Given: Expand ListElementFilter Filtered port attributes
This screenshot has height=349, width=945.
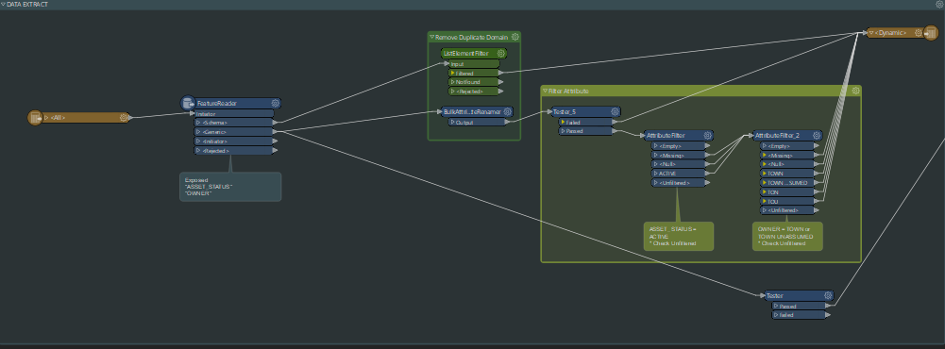Looking at the screenshot, I should (452, 73).
